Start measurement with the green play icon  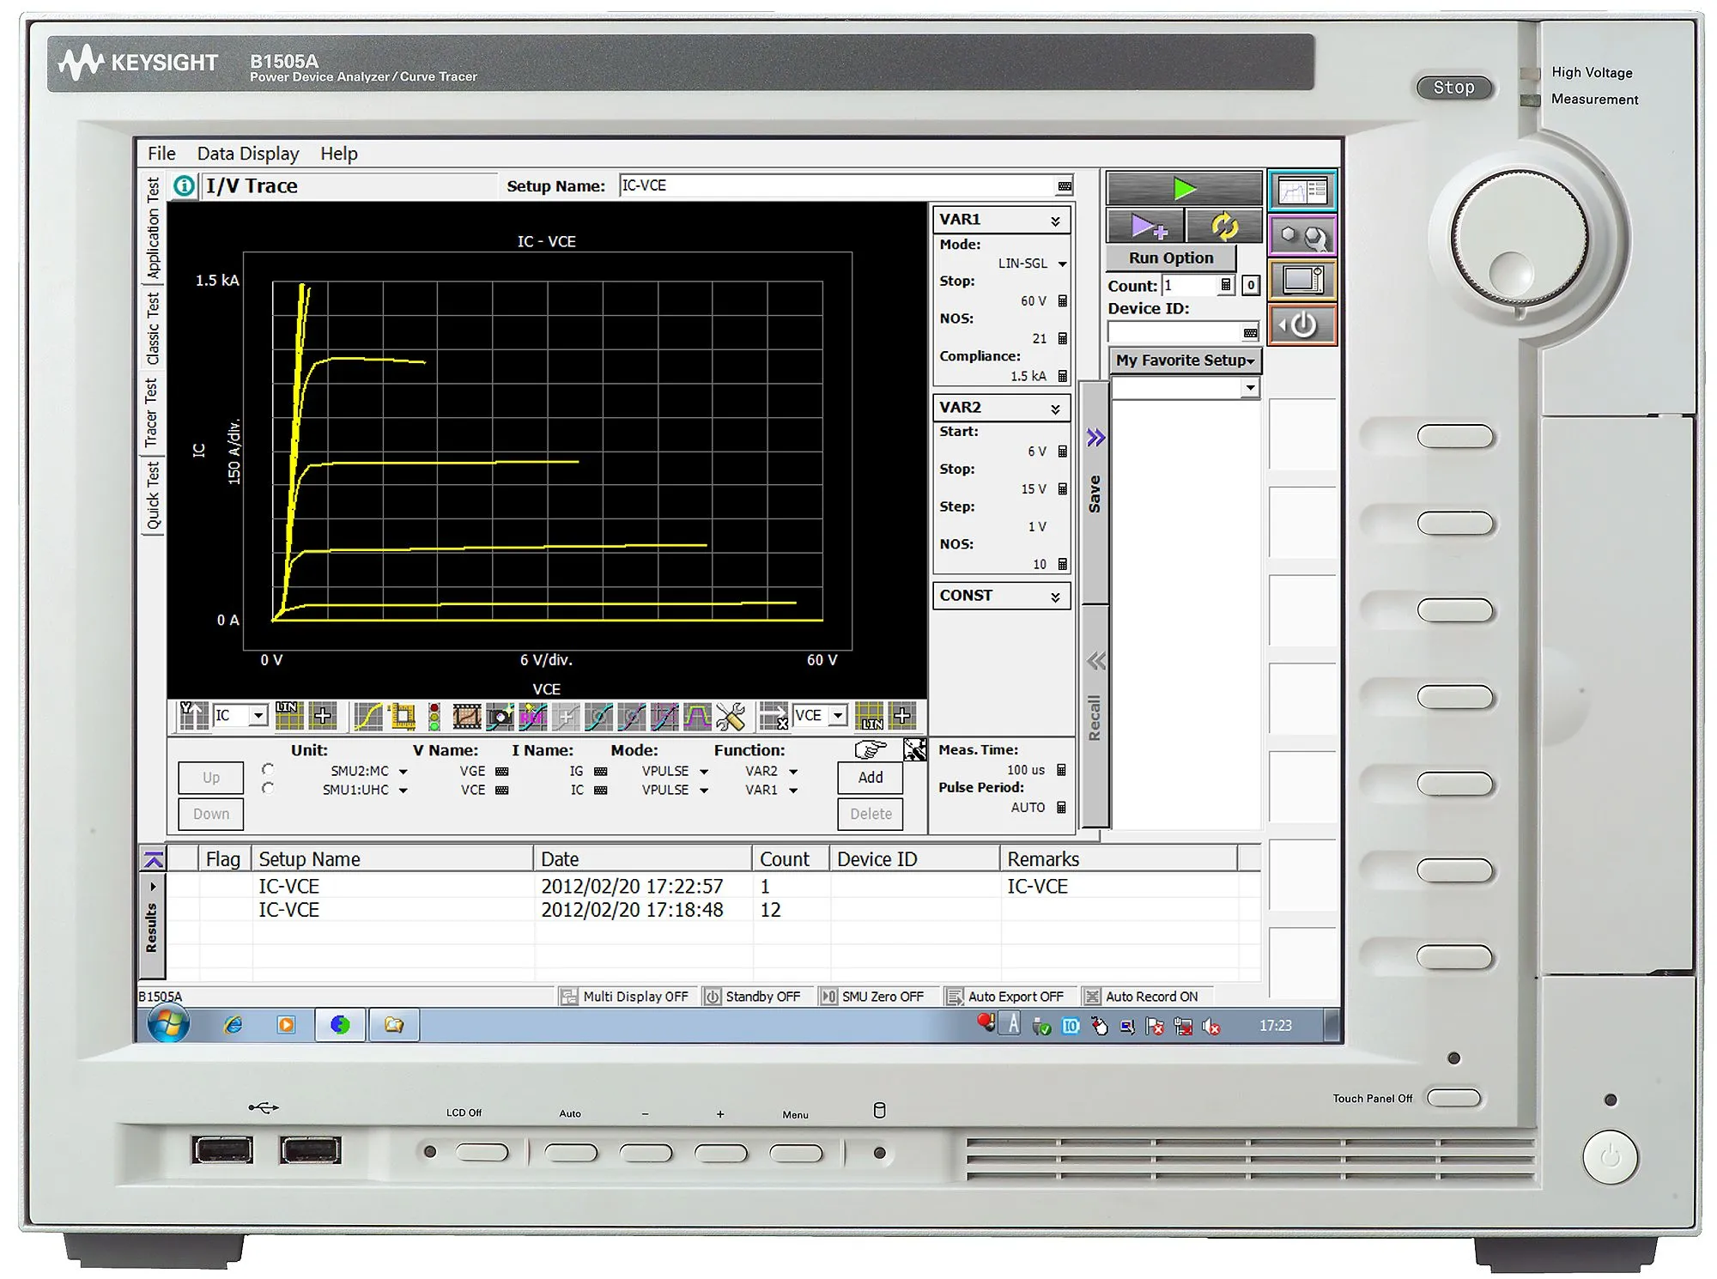tap(1185, 187)
